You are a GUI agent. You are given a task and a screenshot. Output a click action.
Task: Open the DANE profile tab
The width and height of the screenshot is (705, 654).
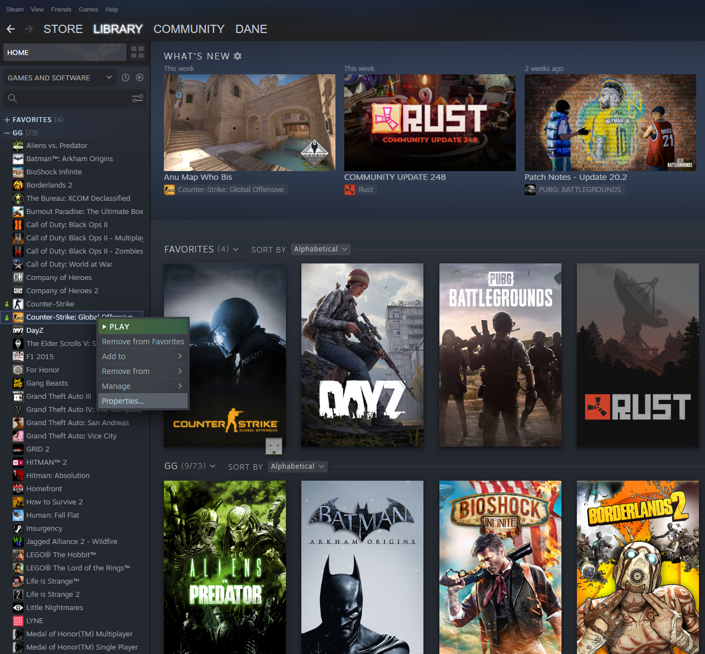click(251, 29)
